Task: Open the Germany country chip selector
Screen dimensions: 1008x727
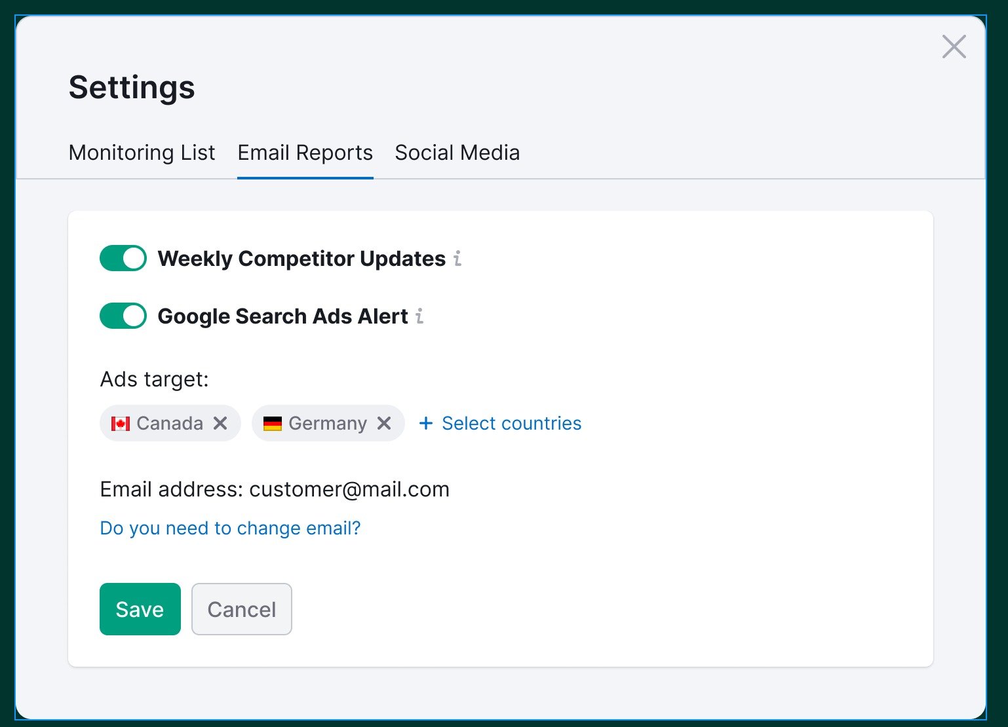Action: tap(326, 423)
